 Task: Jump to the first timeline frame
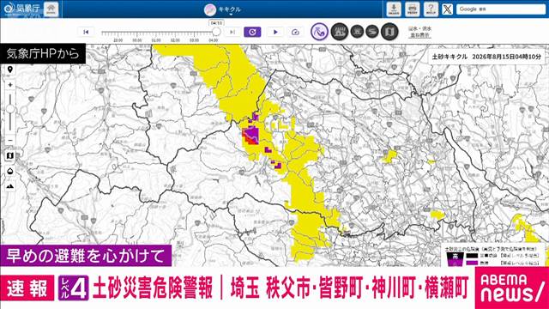pyautogui.click(x=86, y=32)
